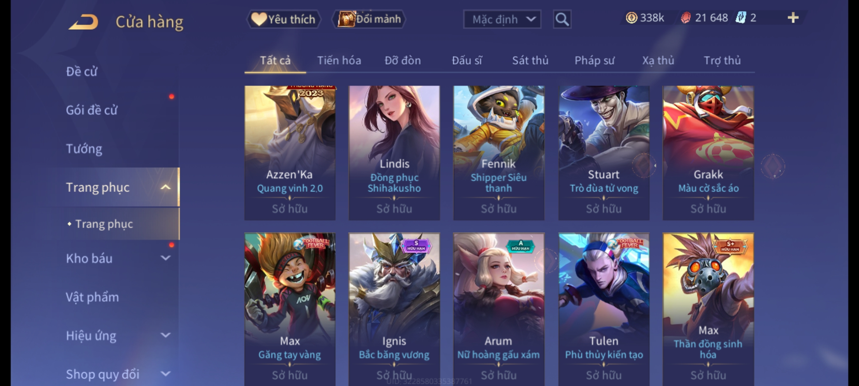Open the search magnifier icon
Viewport: 859px width, 386px height.
[x=562, y=19]
